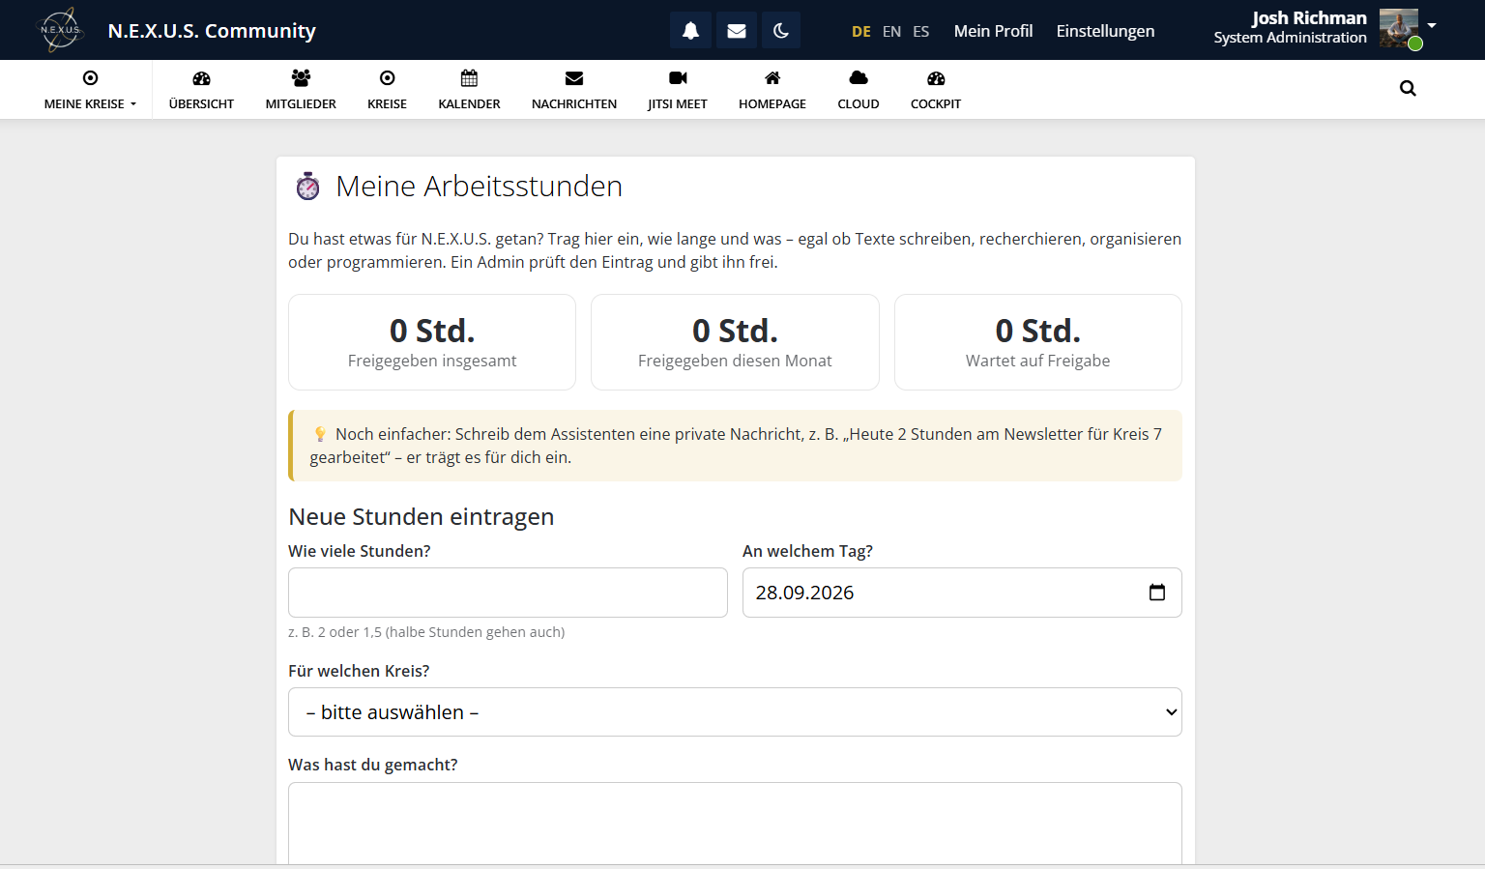Open the date picker calendar icon

coord(1157,593)
